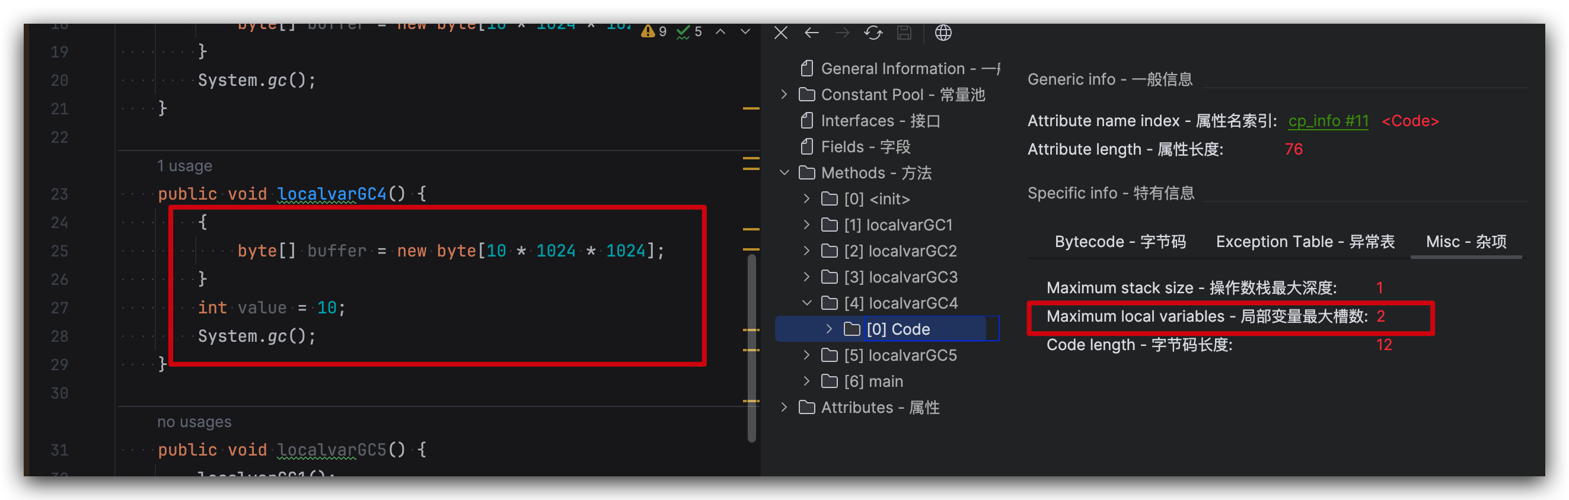
Task: Open the Exception Table tab
Action: [x=1305, y=242]
